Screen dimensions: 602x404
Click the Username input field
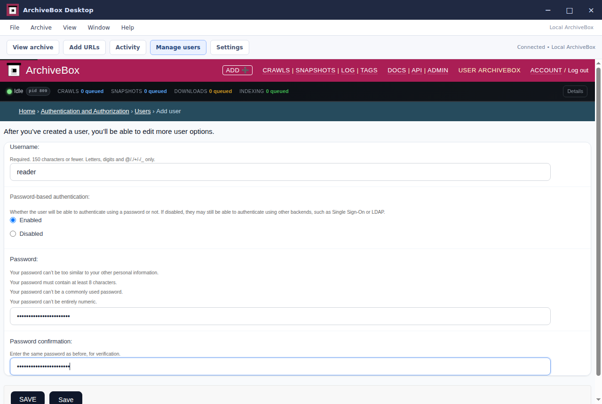280,172
